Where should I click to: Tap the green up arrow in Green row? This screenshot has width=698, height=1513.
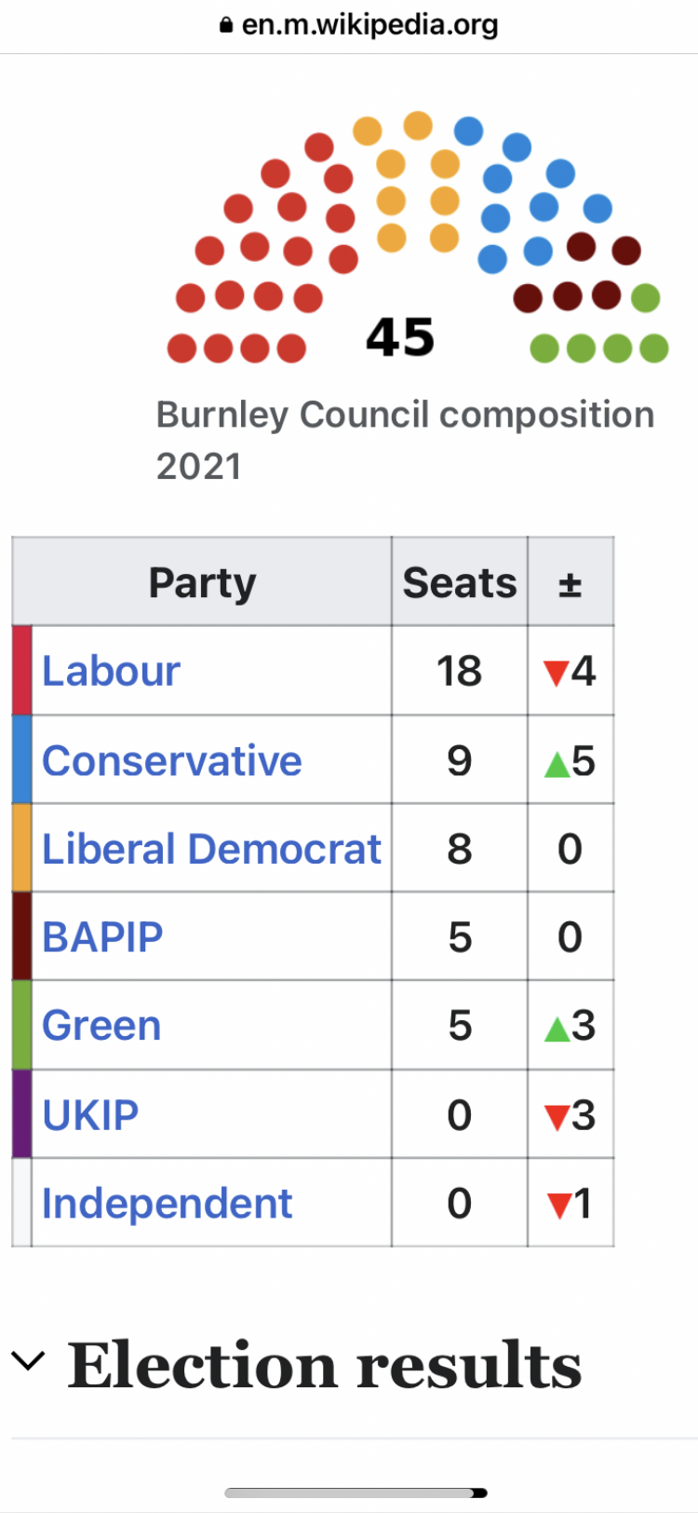[x=556, y=1029]
